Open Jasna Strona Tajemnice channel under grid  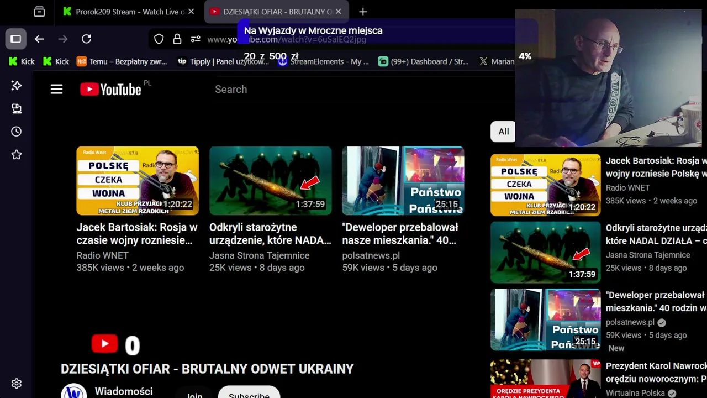259,255
